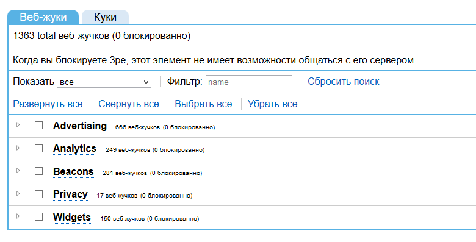Click the Сбросить поиск link
This screenshot has width=476, height=242.
pyautogui.click(x=344, y=82)
